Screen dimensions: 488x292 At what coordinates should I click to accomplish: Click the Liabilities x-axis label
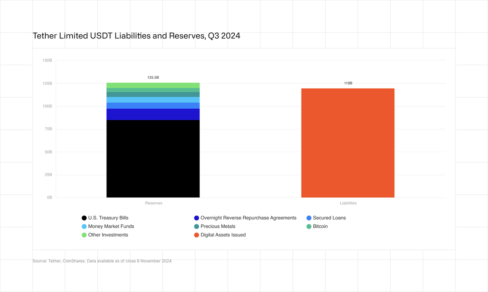[348, 203]
